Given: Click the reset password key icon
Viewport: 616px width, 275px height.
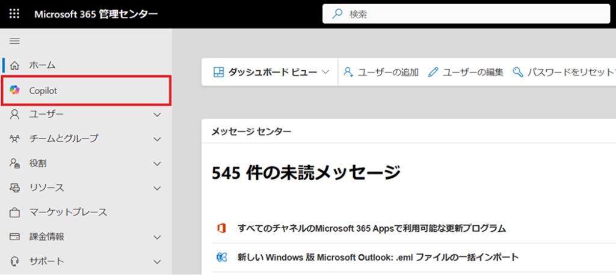Looking at the screenshot, I should tap(518, 72).
